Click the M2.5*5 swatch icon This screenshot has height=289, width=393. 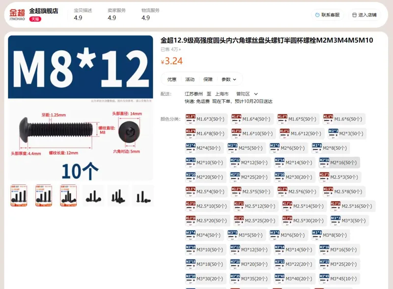236,192
